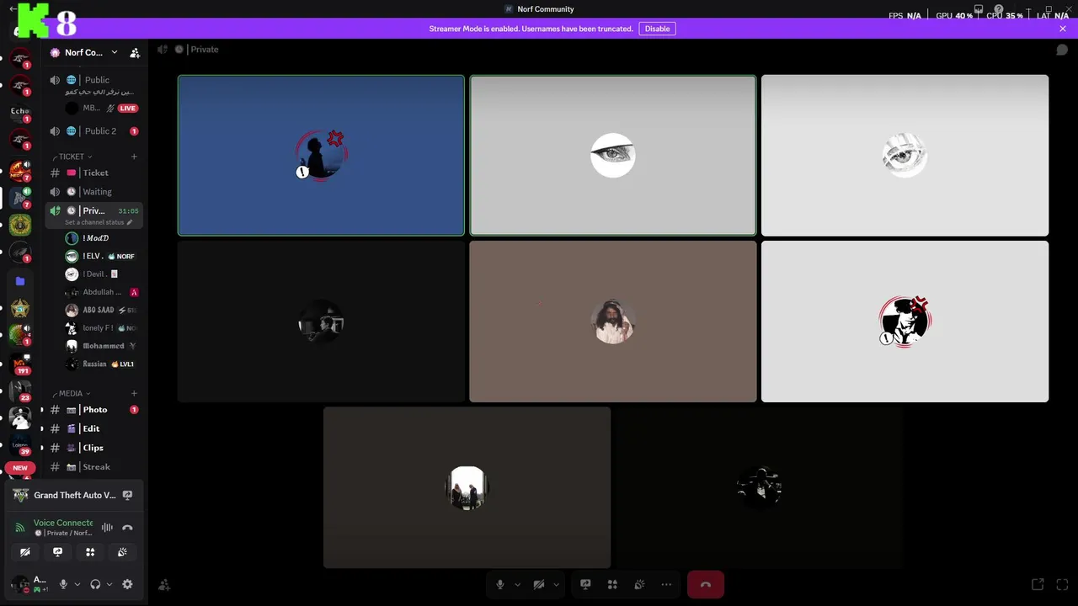
Task: Open the Echo server icon
Action: point(20,114)
